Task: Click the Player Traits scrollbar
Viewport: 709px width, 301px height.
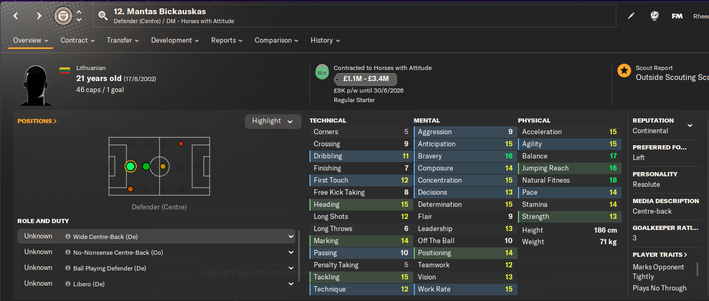Action: tap(697, 269)
